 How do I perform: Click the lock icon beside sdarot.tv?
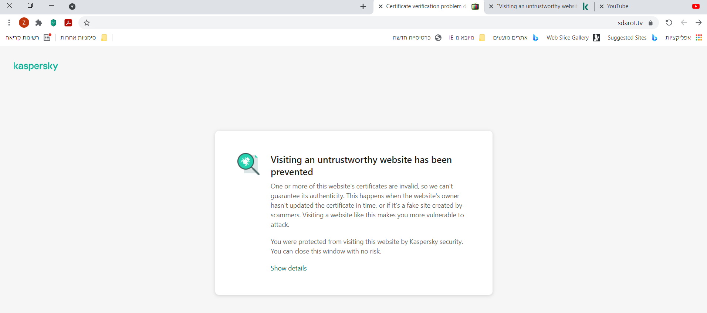(x=650, y=23)
